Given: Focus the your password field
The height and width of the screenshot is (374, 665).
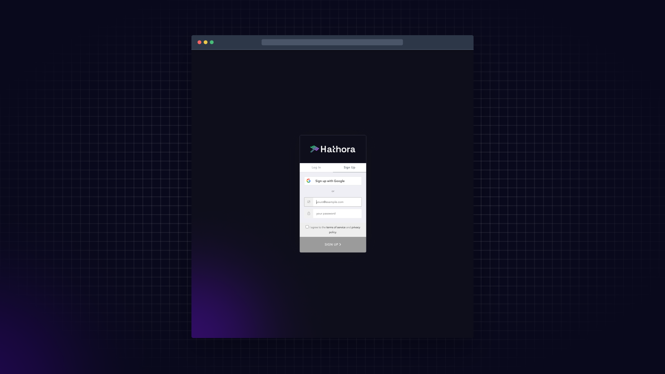Looking at the screenshot, I should tap(337, 214).
